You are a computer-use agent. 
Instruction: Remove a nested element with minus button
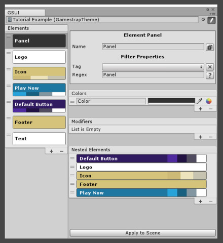211,201
